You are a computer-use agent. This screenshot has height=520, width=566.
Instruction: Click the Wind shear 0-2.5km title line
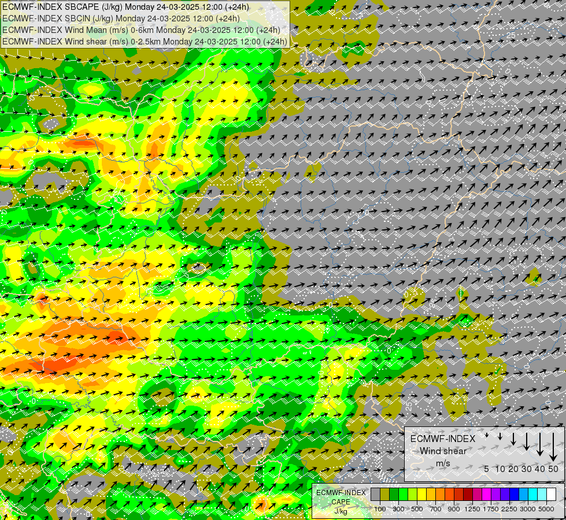(145, 42)
